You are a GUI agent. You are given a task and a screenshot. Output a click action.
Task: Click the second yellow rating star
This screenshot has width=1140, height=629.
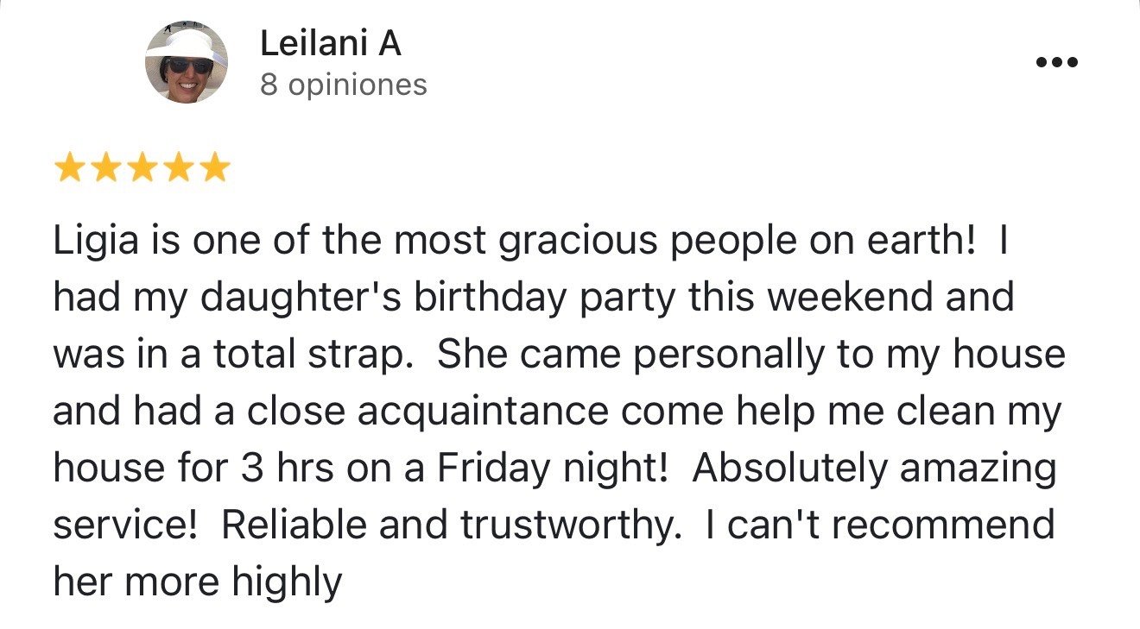pyautogui.click(x=105, y=167)
